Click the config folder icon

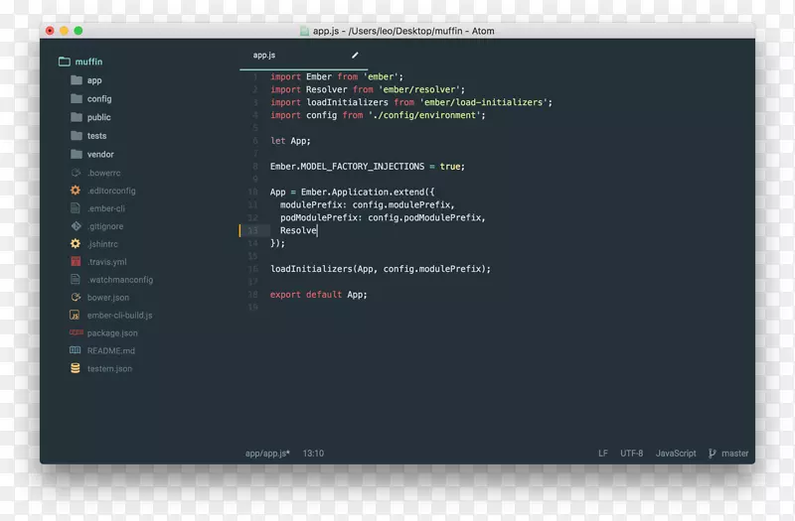[77, 98]
